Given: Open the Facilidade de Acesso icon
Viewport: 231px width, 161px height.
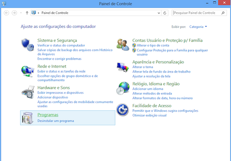Looking at the screenshot, I should (x=122, y=110).
